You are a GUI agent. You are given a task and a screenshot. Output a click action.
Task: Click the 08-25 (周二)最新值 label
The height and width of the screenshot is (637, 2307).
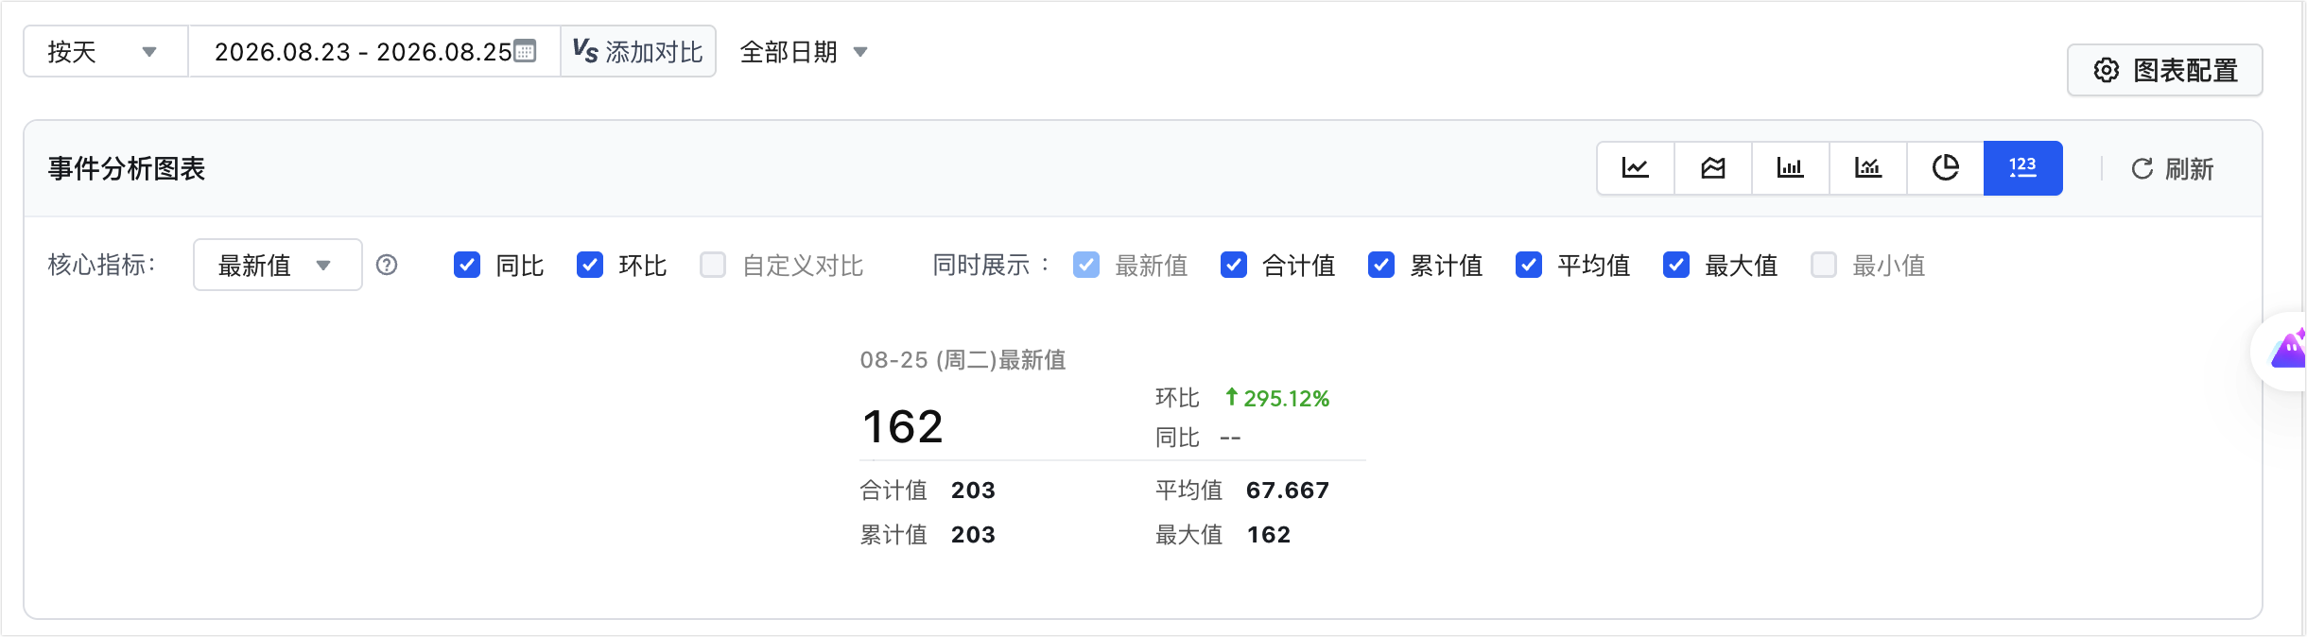pyautogui.click(x=963, y=359)
